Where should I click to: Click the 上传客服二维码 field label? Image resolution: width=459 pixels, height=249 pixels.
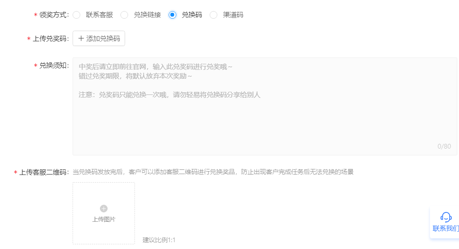coord(44,172)
